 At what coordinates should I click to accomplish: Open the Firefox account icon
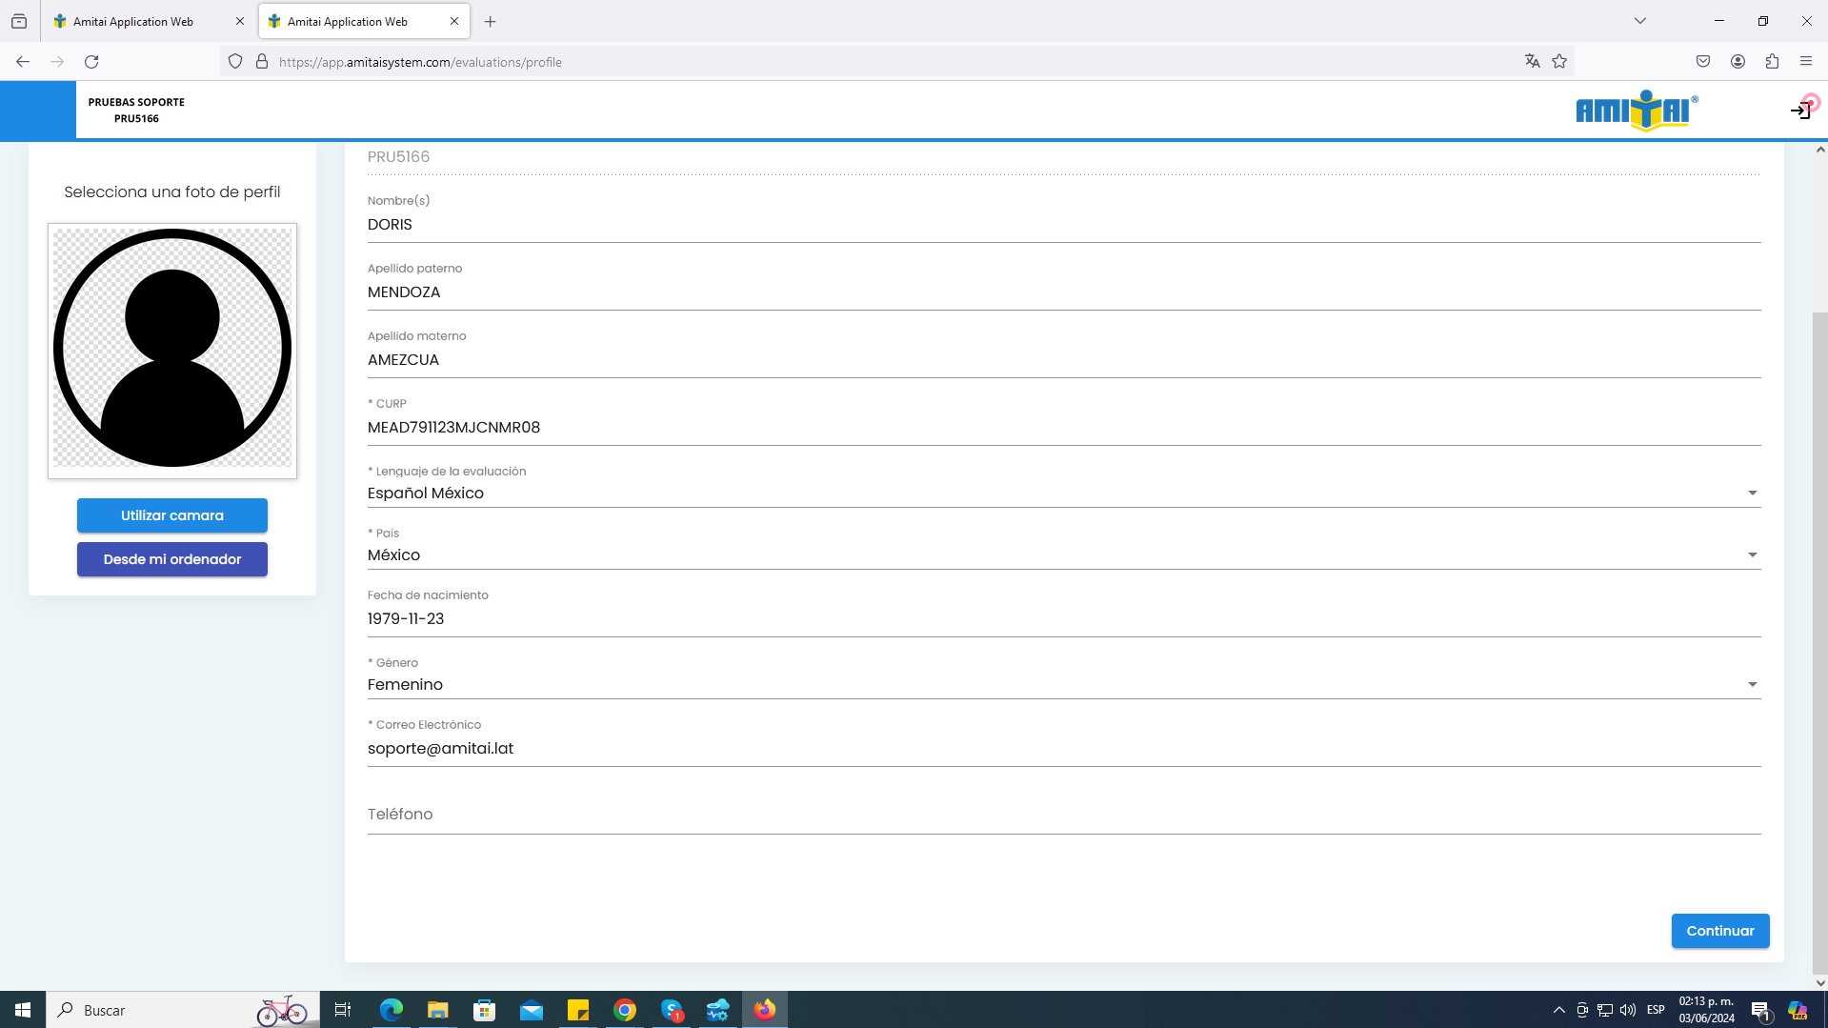point(1738,62)
